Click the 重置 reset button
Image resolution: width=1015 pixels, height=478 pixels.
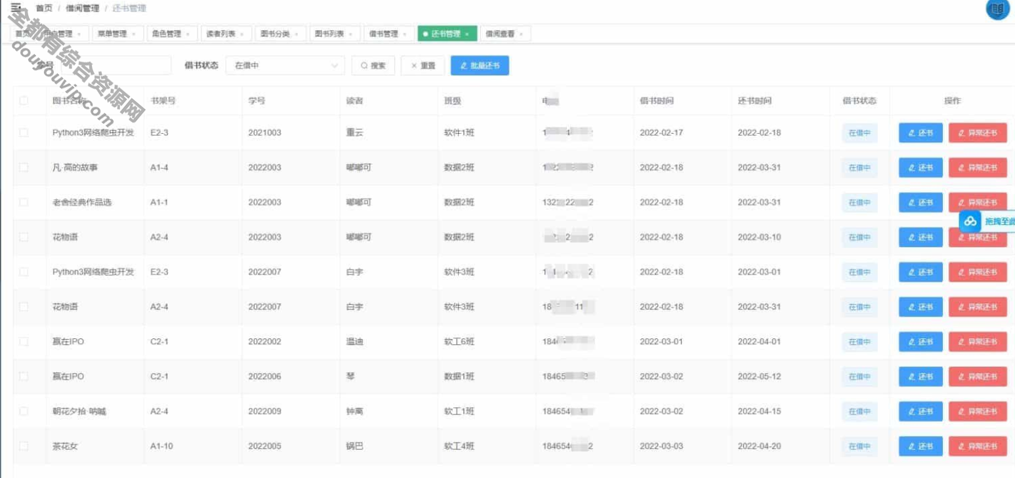423,66
